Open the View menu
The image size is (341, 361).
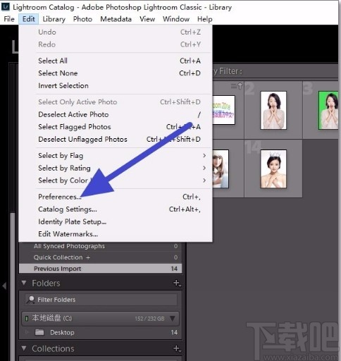(147, 19)
